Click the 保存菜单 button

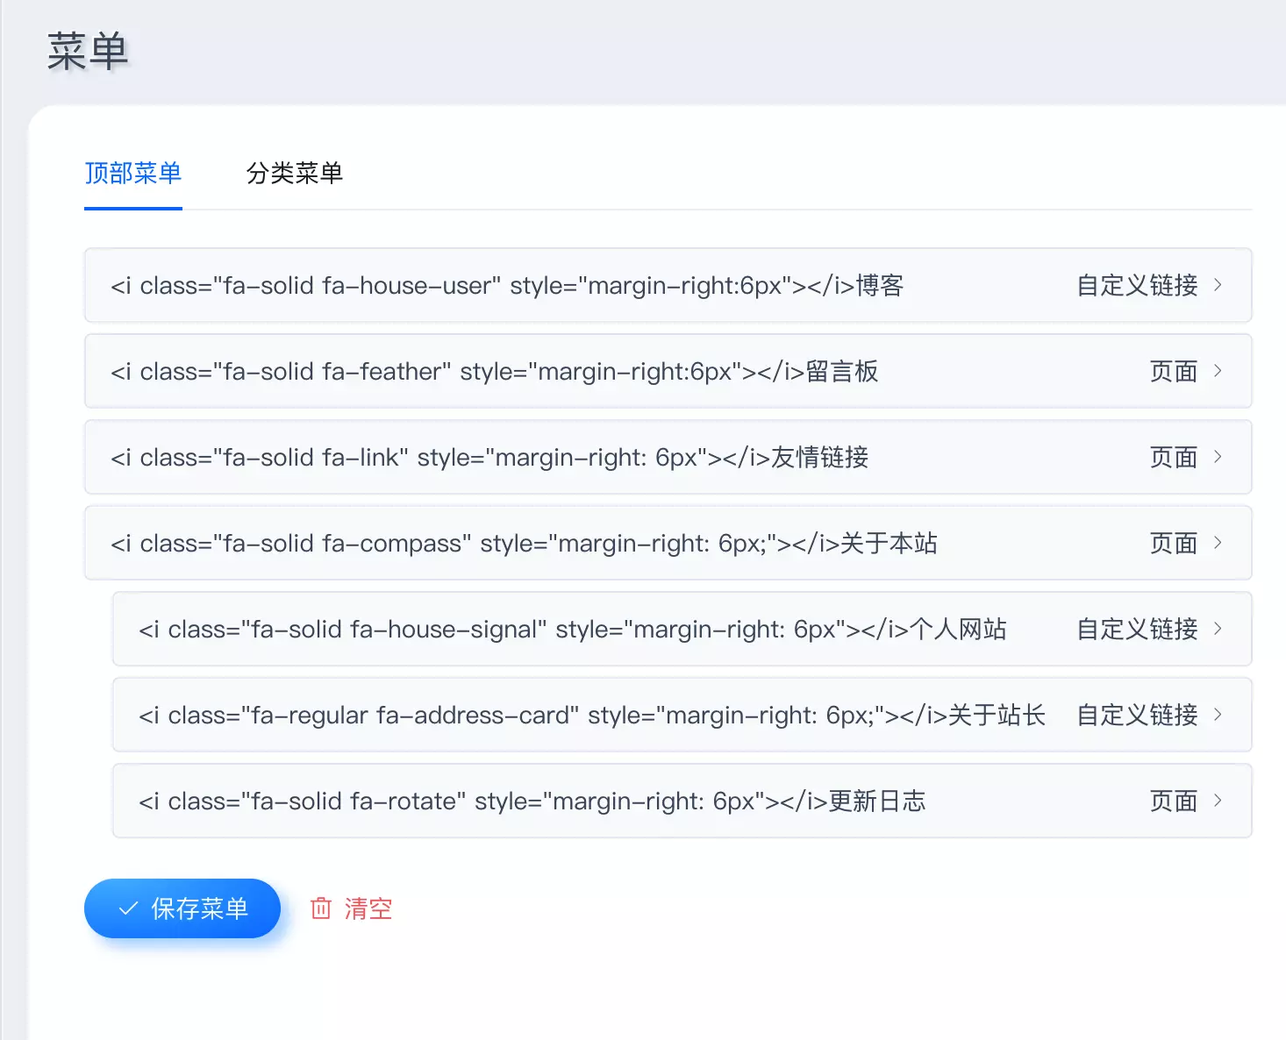point(182,908)
